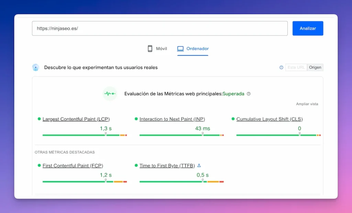Click the URL input field showing ninjaseo.es
Image resolution: width=352 pixels, height=213 pixels.
click(x=159, y=28)
